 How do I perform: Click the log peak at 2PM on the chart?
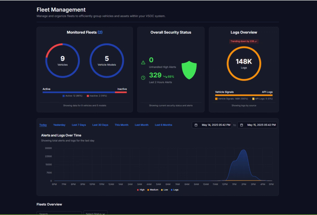(244, 150)
